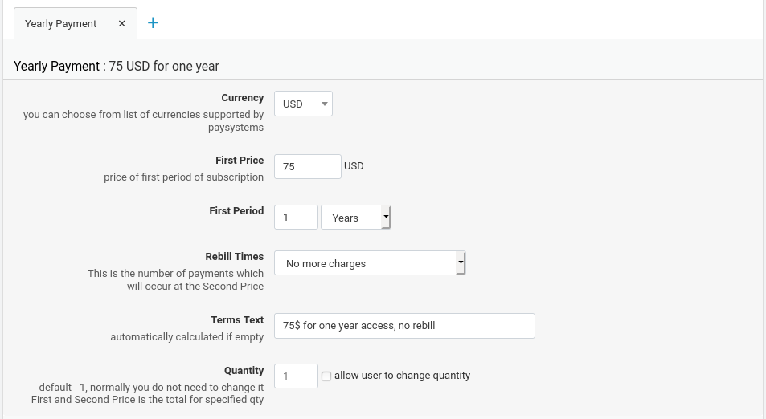Open the Currency USD dropdown
This screenshot has width=766, height=419.
(303, 104)
